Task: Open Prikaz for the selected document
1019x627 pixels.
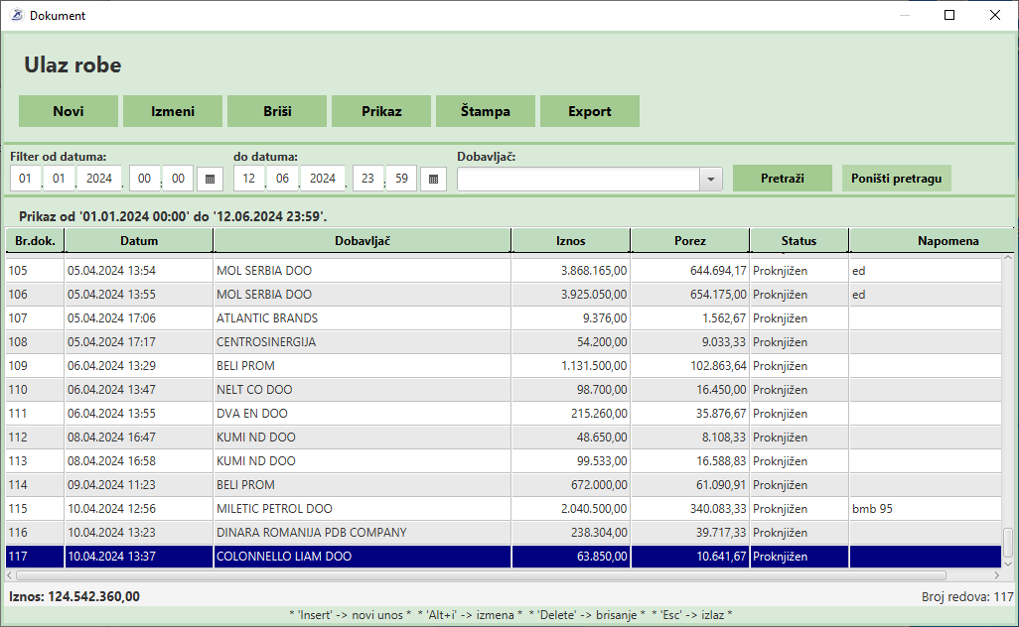Action: (x=381, y=111)
